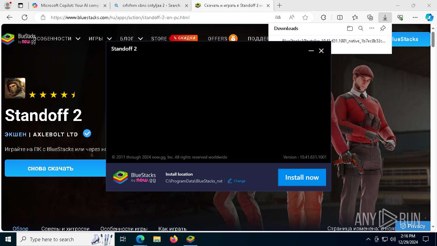
Task: Expand the ОСОБЕННОСТИ menu chevron
Action: [x=78, y=39]
